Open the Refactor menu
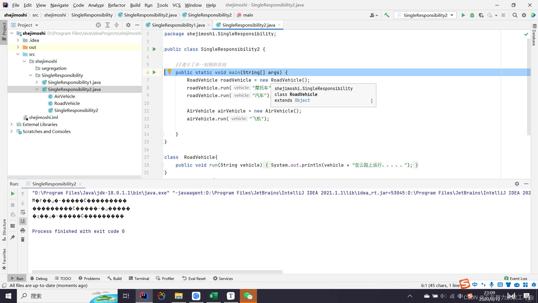The width and height of the screenshot is (538, 303). click(117, 5)
